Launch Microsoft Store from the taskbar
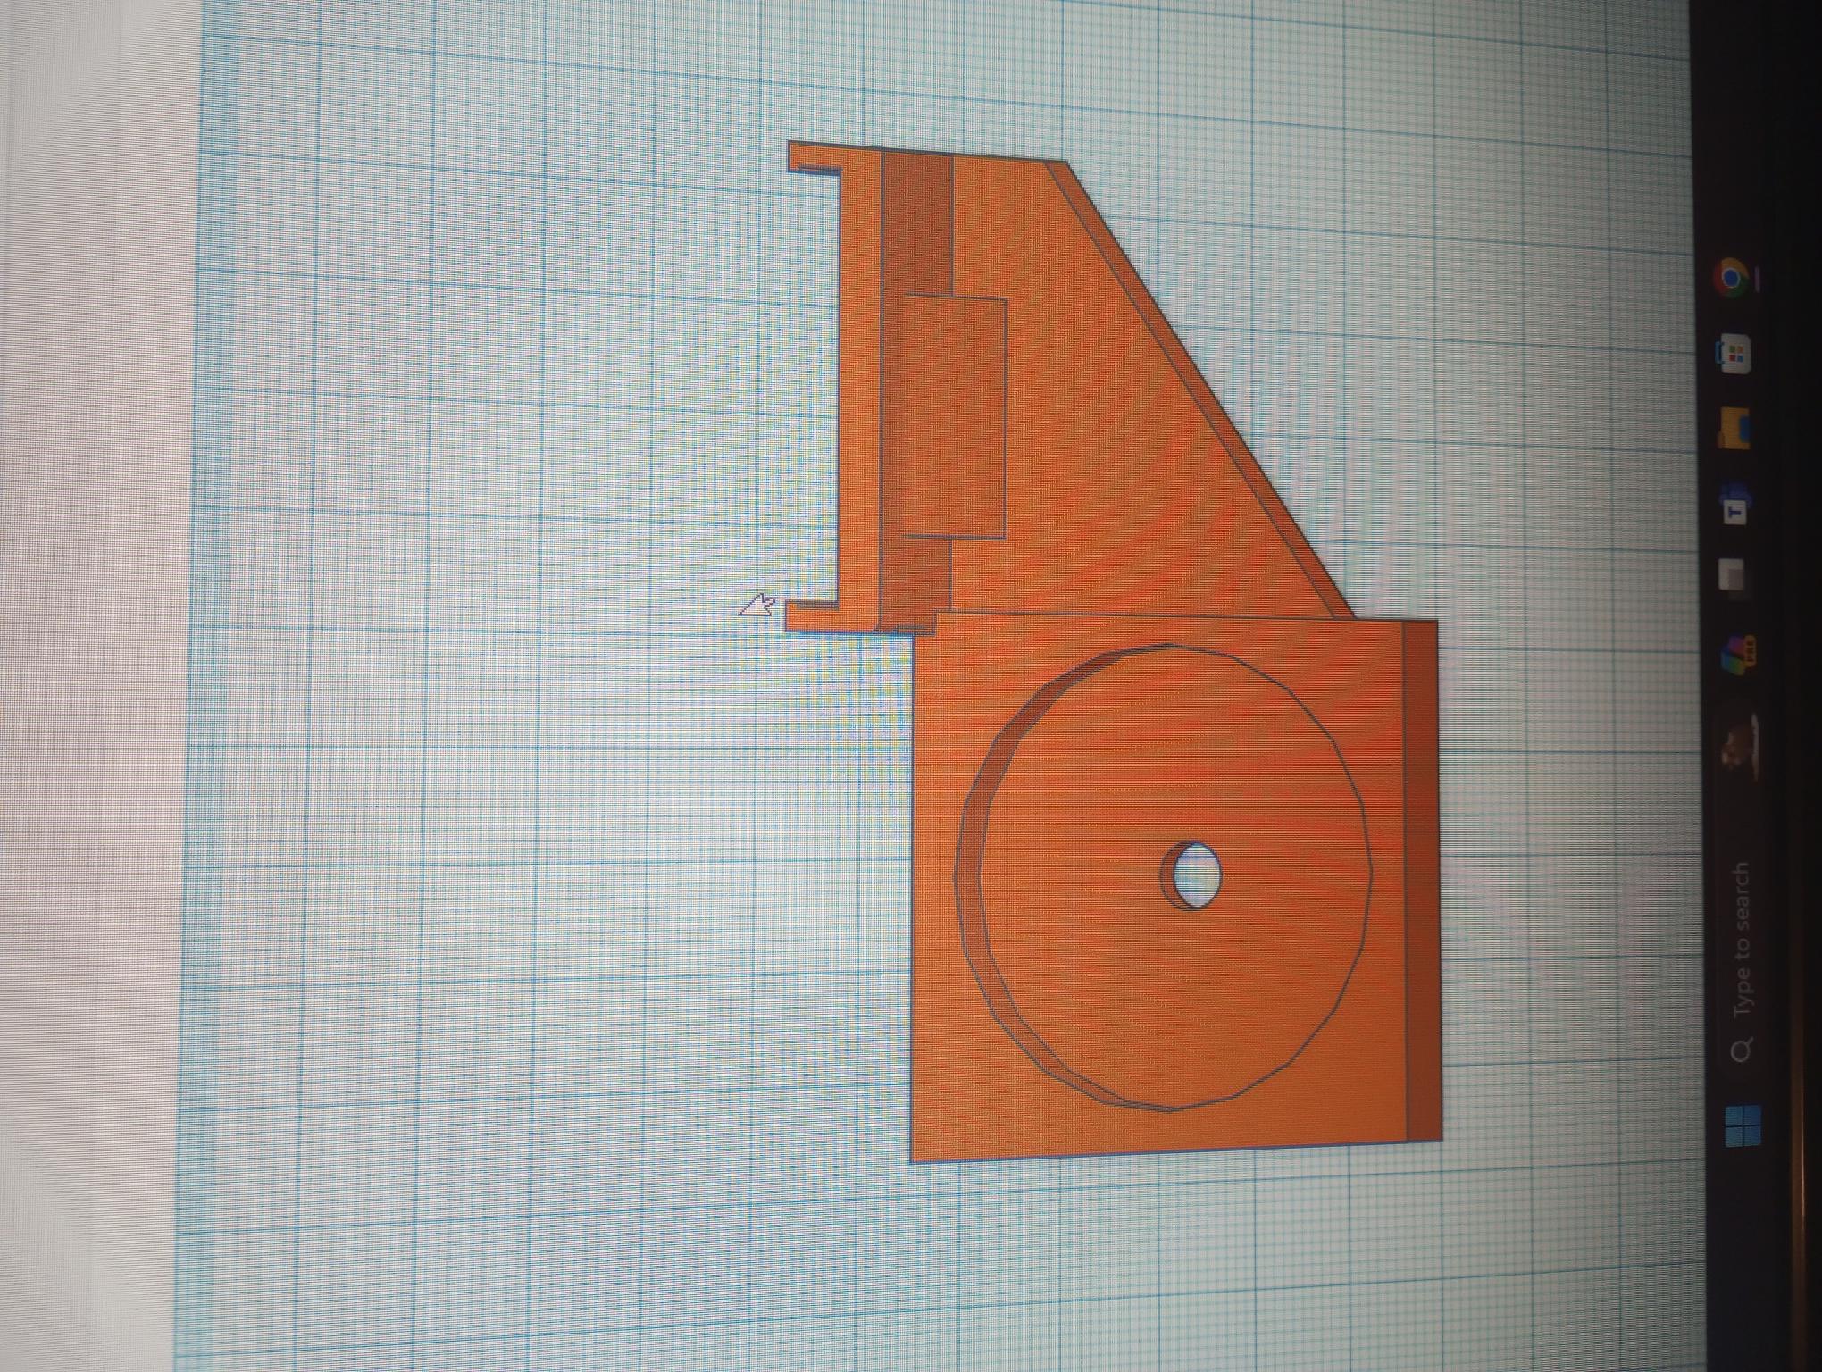This screenshot has height=1372, width=1822. click(1734, 356)
